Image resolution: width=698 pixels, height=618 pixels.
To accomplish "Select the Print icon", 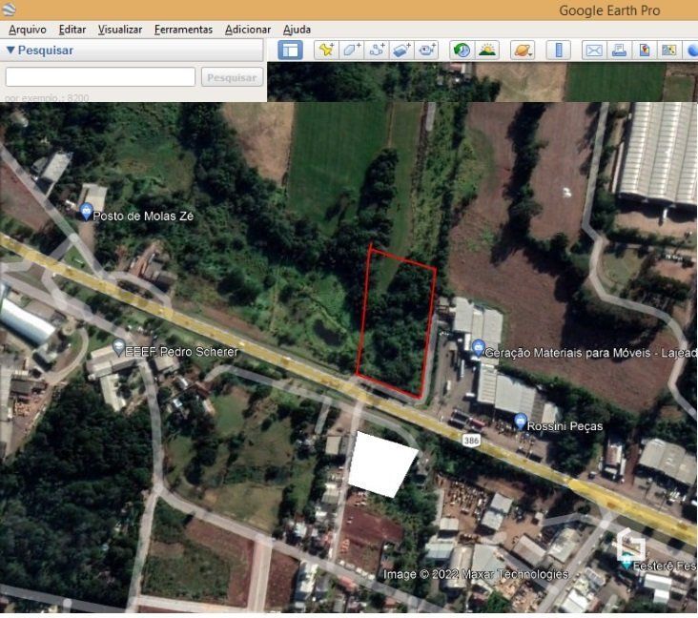I will (x=619, y=51).
